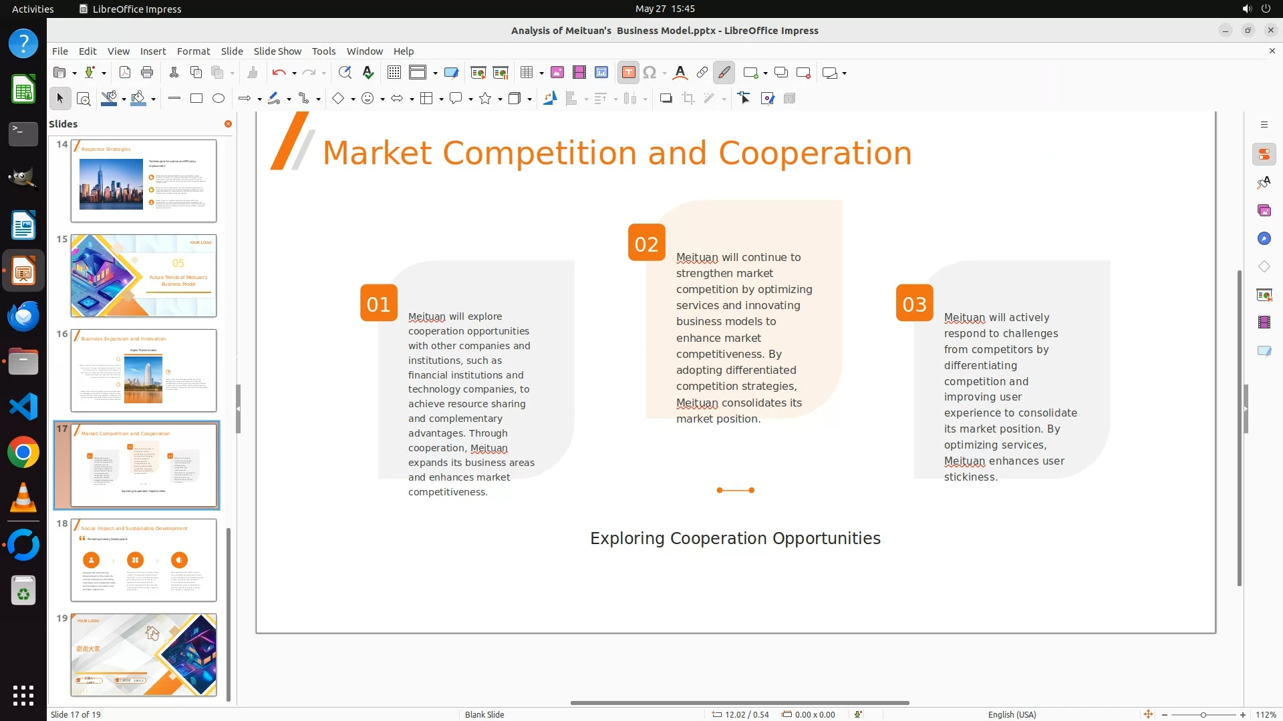Click the Print icon in toolbar
The image size is (1283, 721).
(147, 73)
